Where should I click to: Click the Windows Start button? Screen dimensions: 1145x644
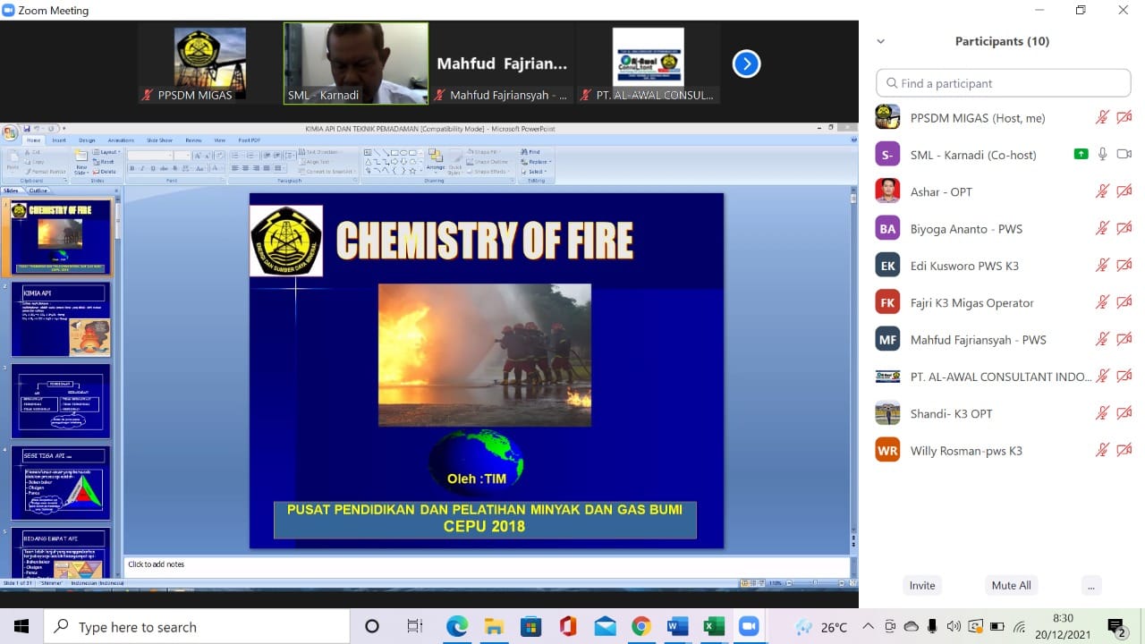pyautogui.click(x=21, y=626)
